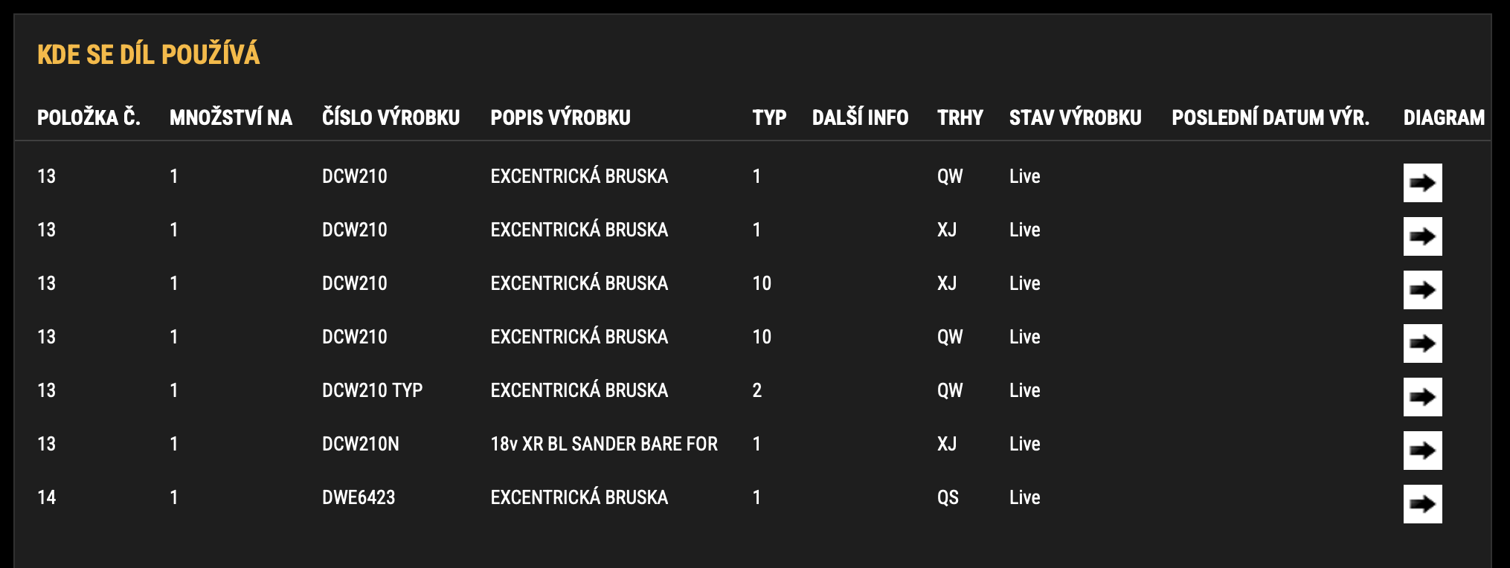Click the ČÍSLO VÝROBKU column header
Image resolution: width=1510 pixels, height=568 pixels.
(x=391, y=117)
